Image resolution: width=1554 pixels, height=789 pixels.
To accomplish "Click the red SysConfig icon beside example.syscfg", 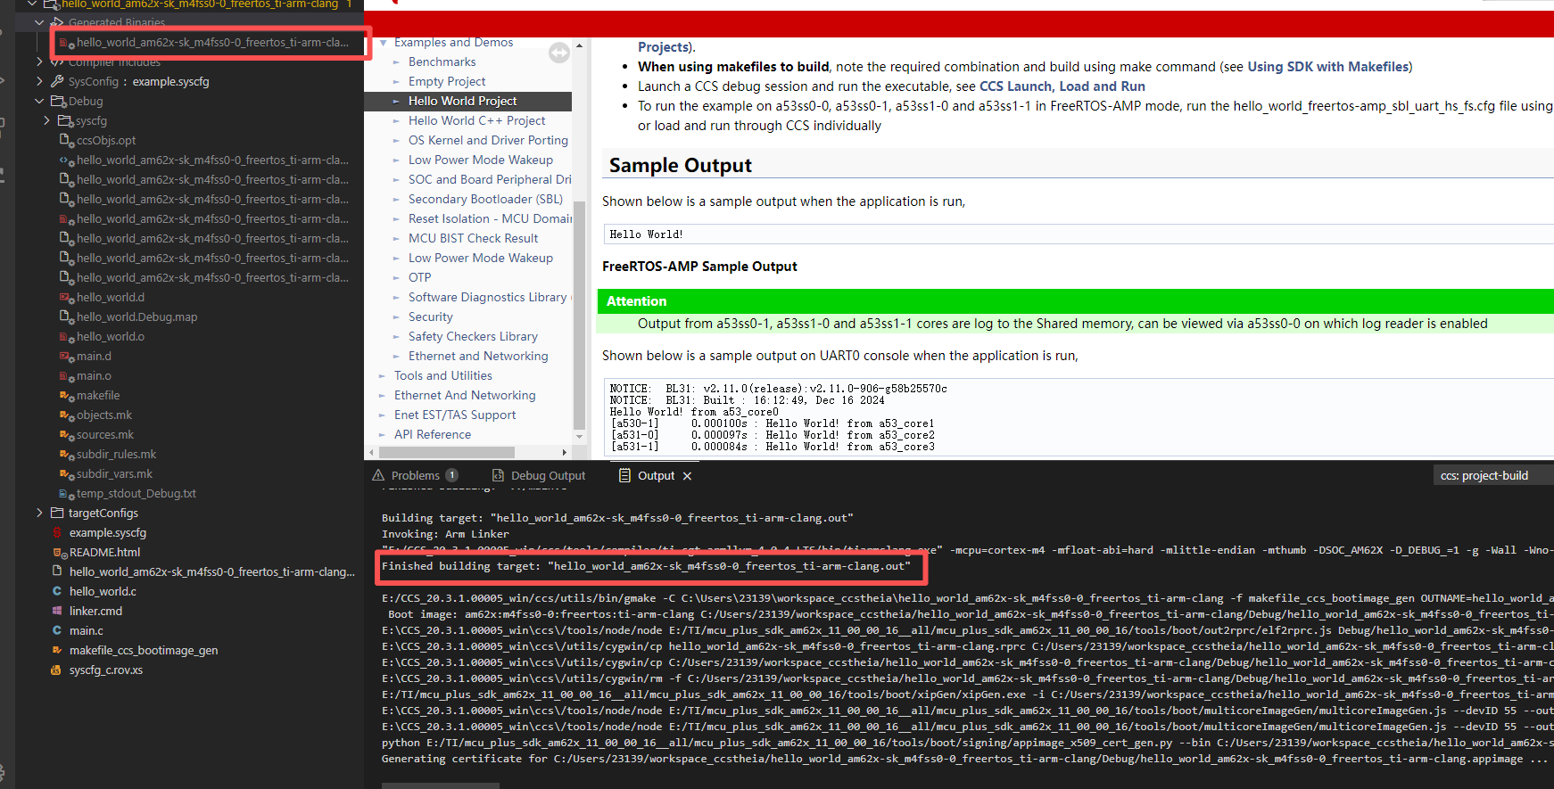I will click(58, 532).
